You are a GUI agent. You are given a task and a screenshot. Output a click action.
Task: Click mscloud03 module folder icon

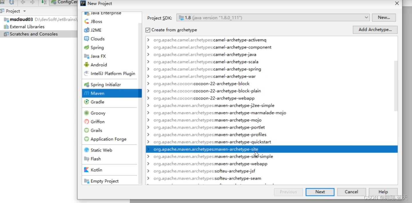point(6,20)
